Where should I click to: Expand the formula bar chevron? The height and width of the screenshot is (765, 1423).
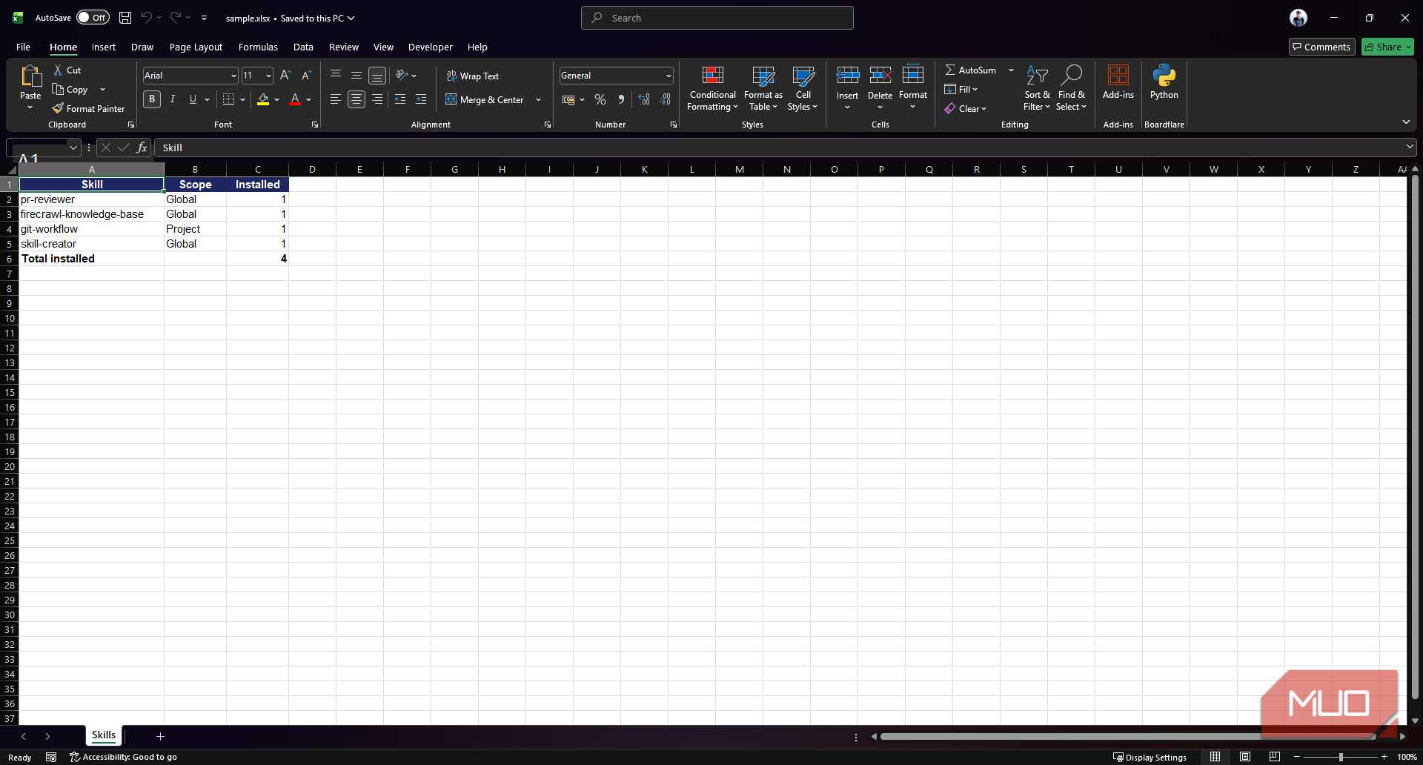click(x=1409, y=147)
